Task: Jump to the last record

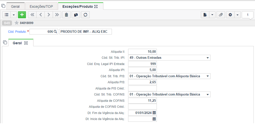Action: coord(57,15)
